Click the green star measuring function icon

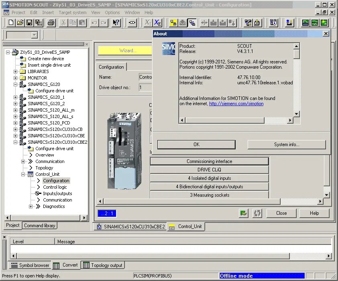(324, 22)
